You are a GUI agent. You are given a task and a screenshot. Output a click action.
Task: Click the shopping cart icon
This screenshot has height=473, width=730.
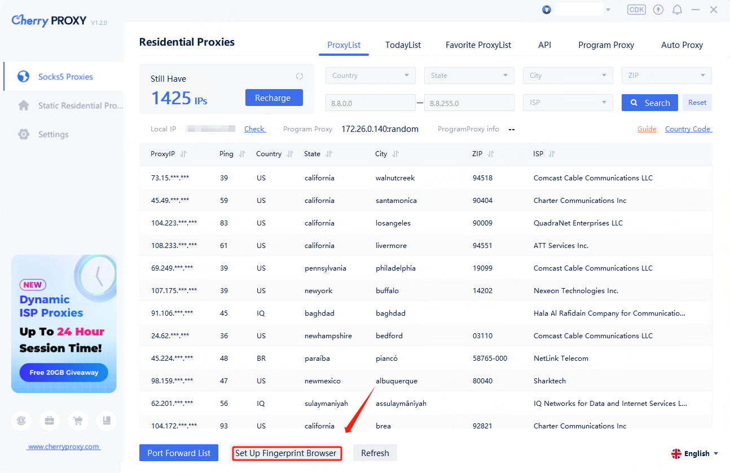click(x=78, y=421)
